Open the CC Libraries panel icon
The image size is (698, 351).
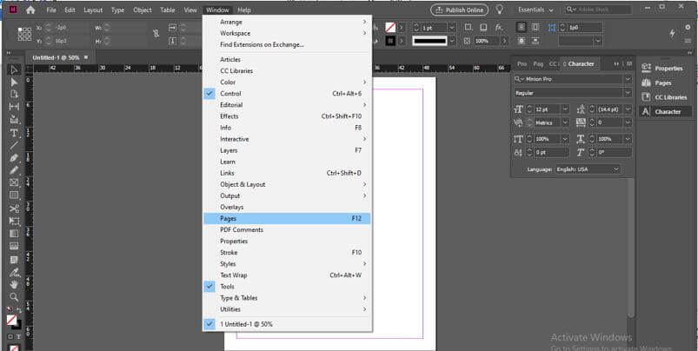click(646, 97)
